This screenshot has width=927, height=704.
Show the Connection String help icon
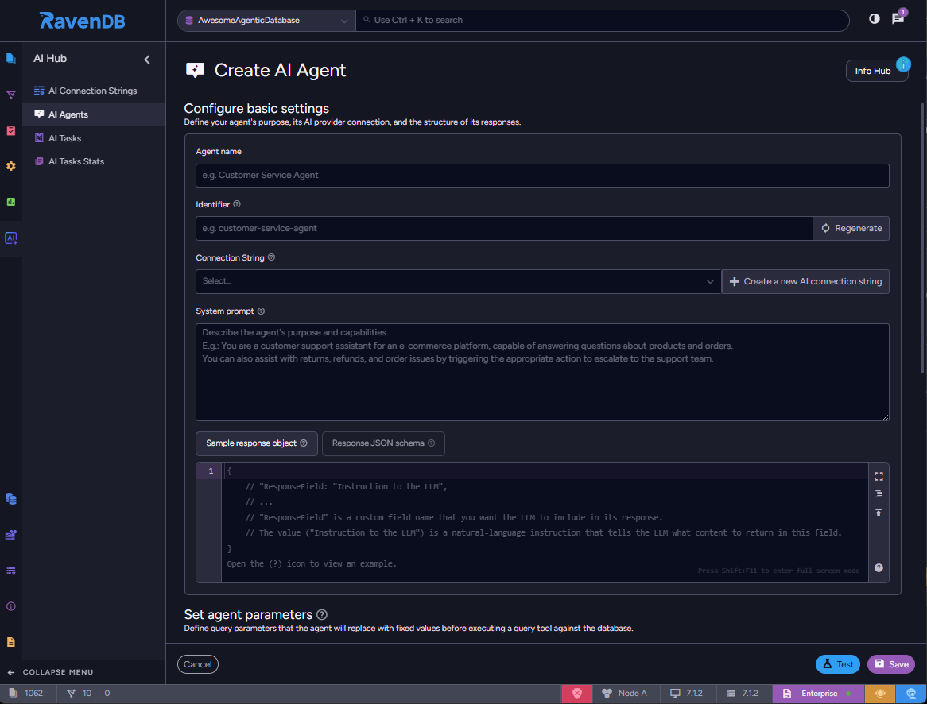tap(271, 257)
